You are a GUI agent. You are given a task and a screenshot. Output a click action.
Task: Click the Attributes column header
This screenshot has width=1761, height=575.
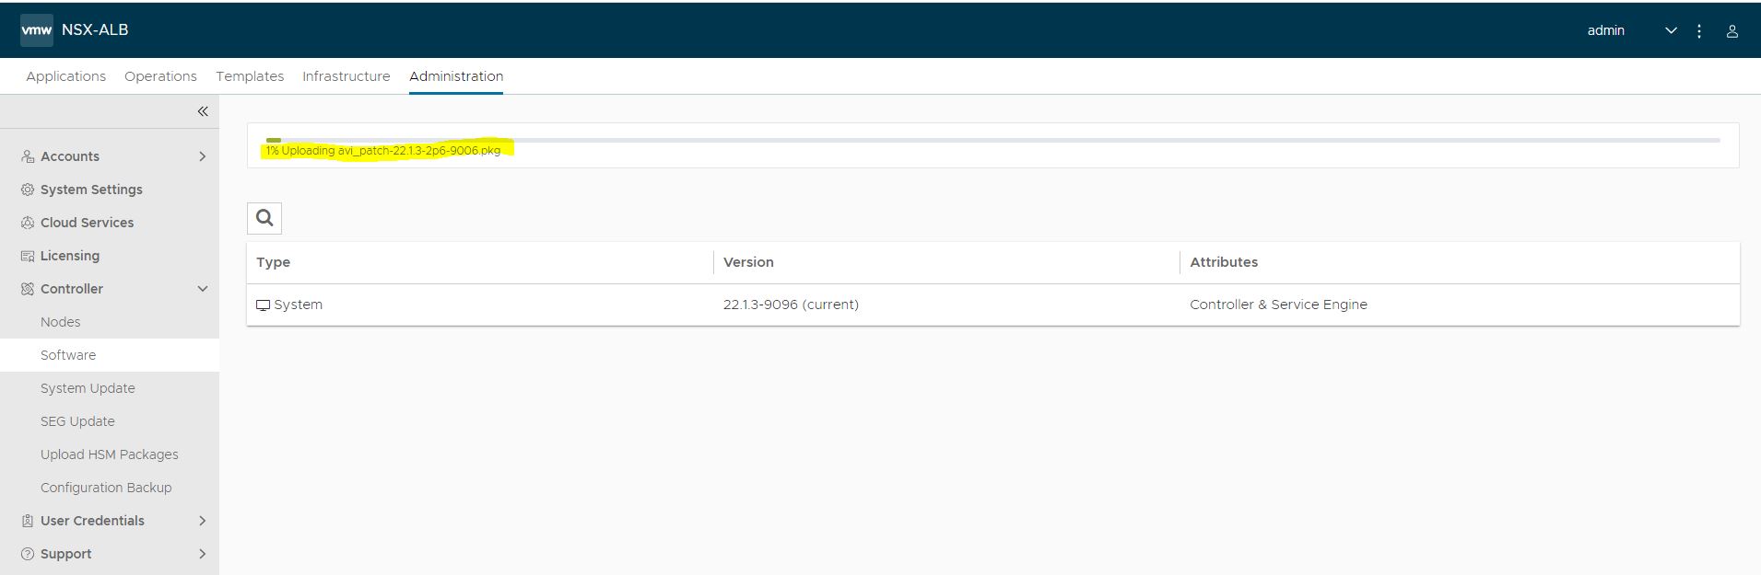point(1224,262)
